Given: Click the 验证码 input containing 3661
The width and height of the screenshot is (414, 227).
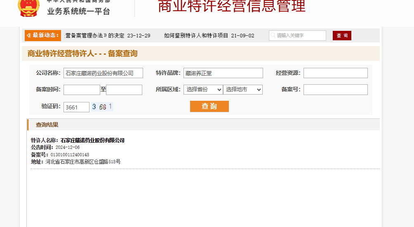Looking at the screenshot, I should [x=77, y=107].
